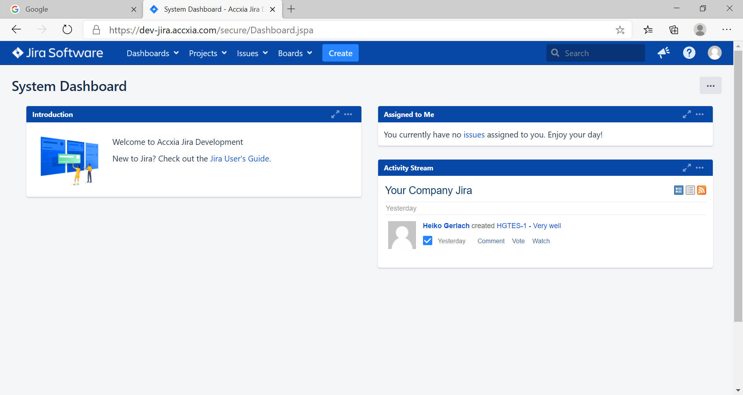
Task: Maximize the Assigned to Me gadget
Action: click(687, 114)
